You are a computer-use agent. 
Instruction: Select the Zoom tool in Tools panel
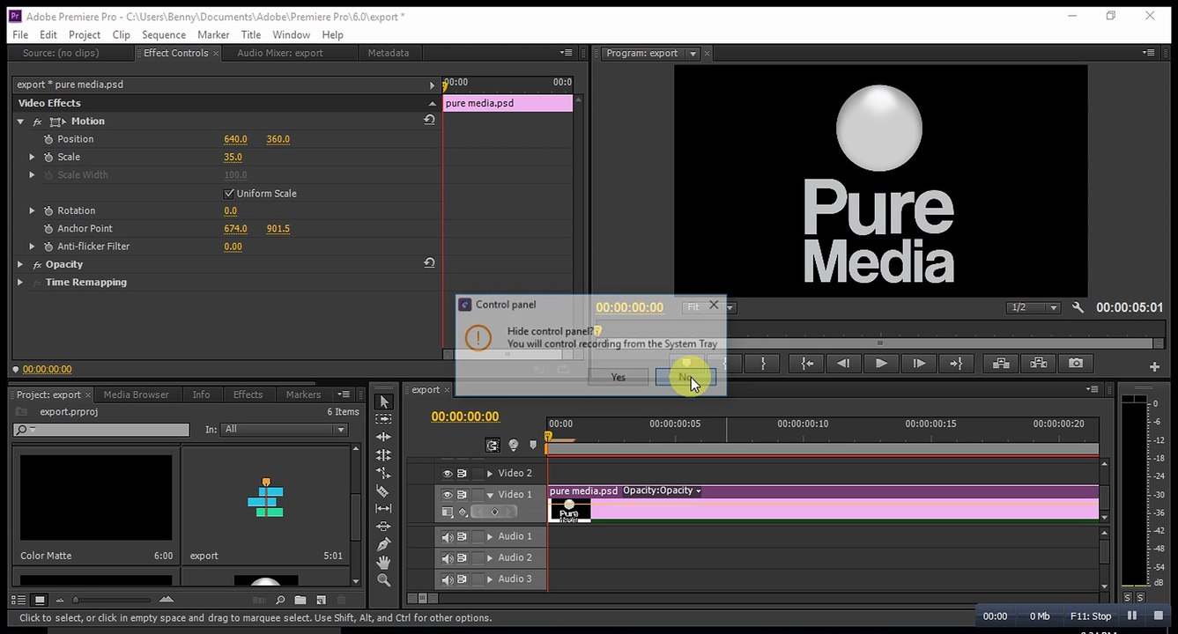(x=383, y=579)
